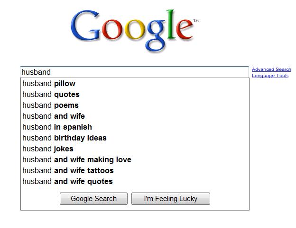Screen dimensions: 296x228
Task: Pick the "husband poems" suggestion
Action: click(x=50, y=105)
